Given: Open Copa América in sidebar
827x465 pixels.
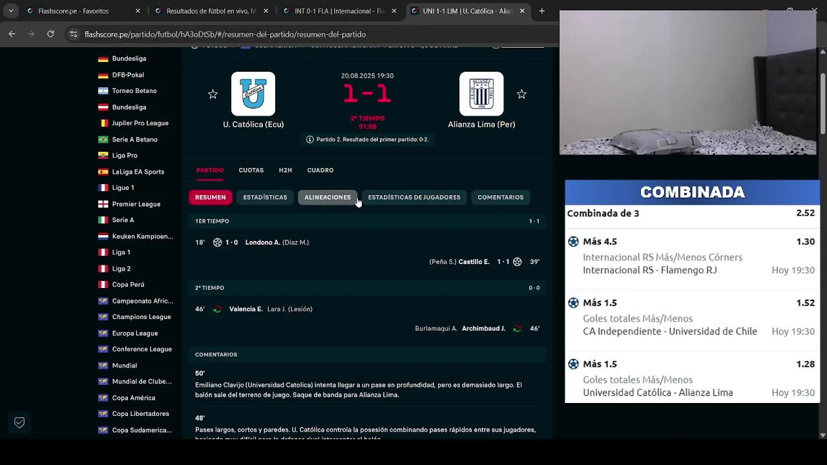Looking at the screenshot, I should (x=134, y=398).
